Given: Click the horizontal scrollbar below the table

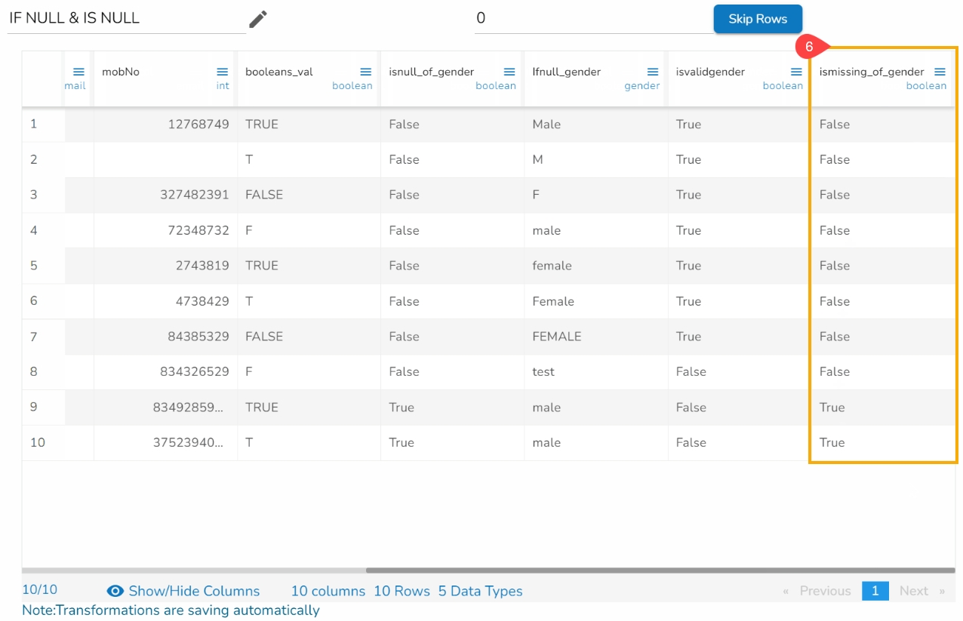Looking at the screenshot, I should click(660, 570).
